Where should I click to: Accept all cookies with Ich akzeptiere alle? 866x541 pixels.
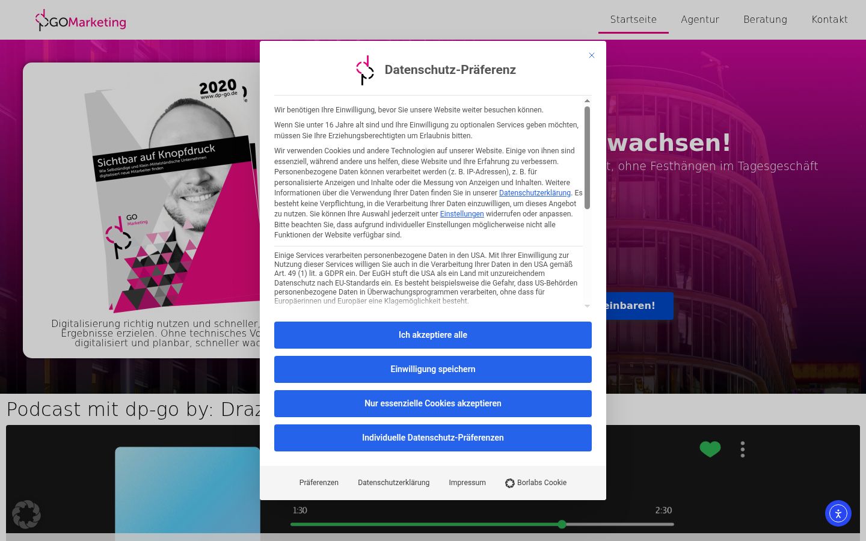[433, 335]
